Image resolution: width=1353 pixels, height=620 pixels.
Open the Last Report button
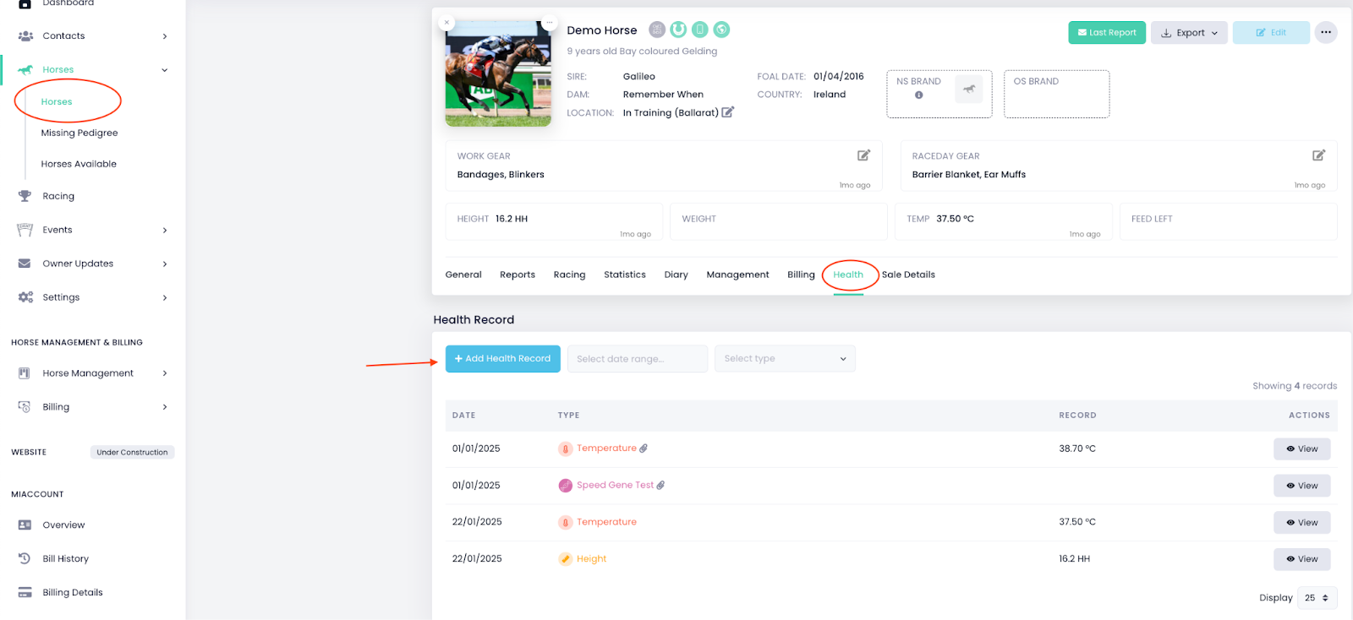point(1106,33)
